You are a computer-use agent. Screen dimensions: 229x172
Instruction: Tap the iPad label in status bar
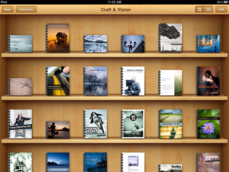pyautogui.click(x=4, y=2)
